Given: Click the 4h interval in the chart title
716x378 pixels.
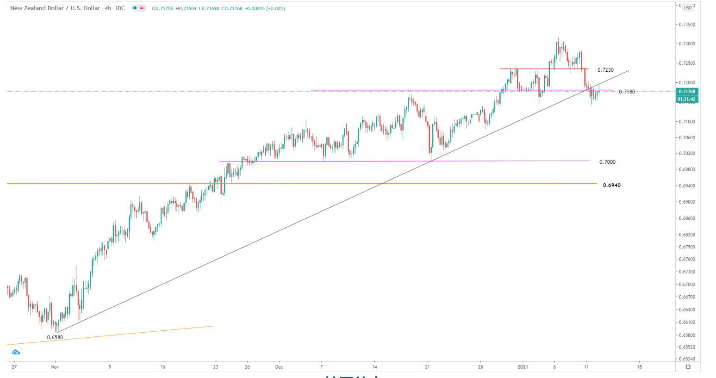Looking at the screenshot, I should tap(107, 8).
